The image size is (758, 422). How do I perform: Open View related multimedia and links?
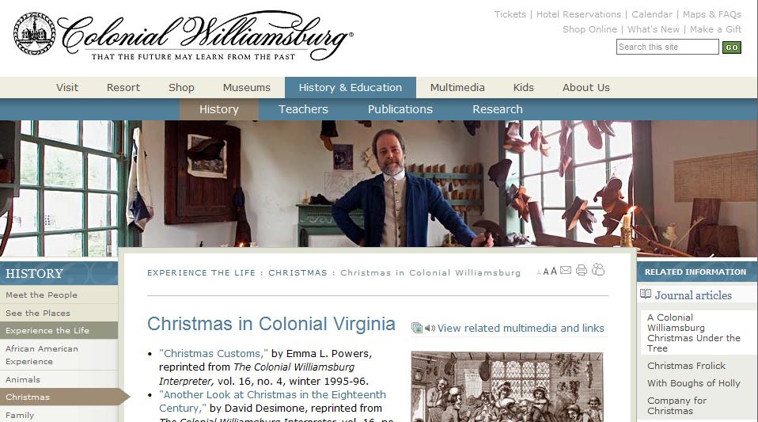coord(521,328)
